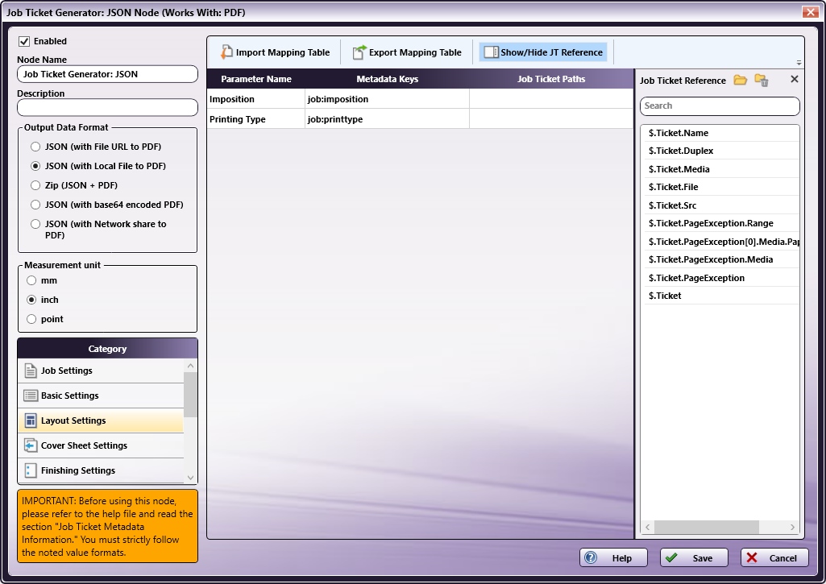The image size is (826, 584).
Task: Select $.Ticket.Media reference entry
Action: pyautogui.click(x=722, y=169)
